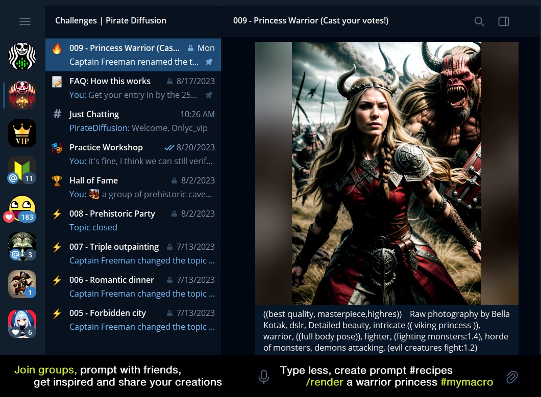Click the read double-checkmark on Practice Workshop
Image resolution: width=541 pixels, height=397 pixels.
(169, 147)
